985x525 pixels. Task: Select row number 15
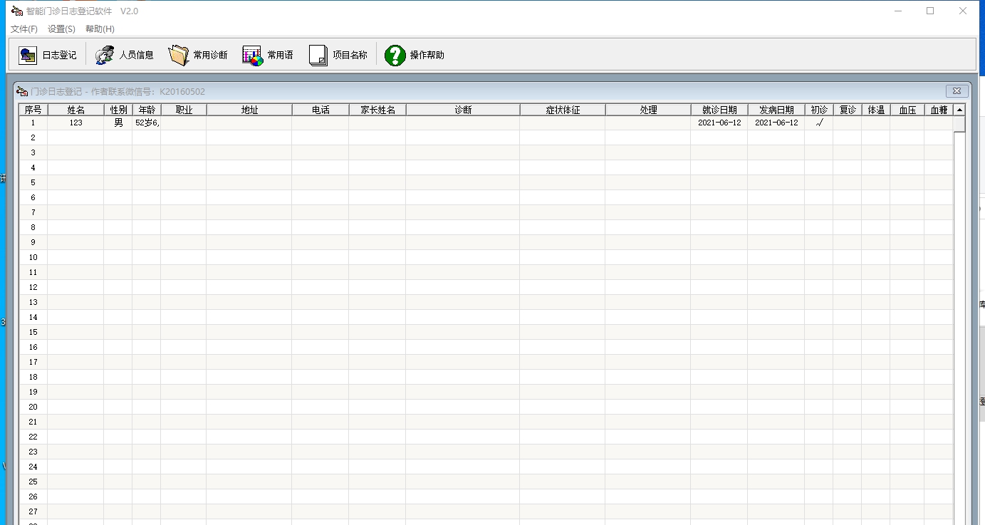pos(33,332)
